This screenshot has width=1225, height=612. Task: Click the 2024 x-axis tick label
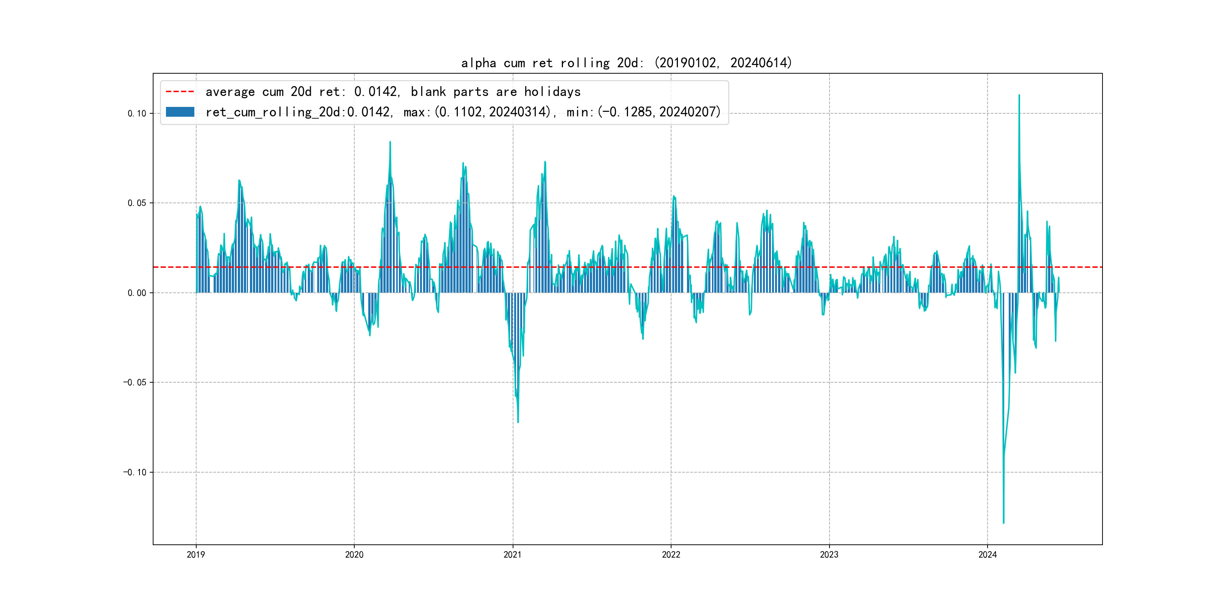click(x=988, y=555)
